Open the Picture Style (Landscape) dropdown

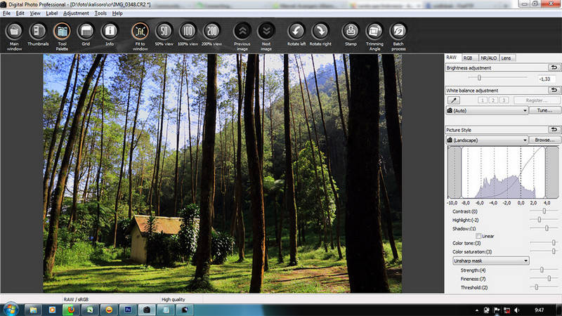487,140
